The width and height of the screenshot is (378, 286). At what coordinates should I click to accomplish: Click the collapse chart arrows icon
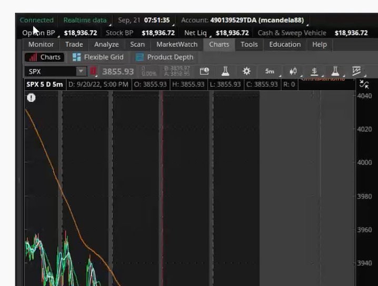pos(364,84)
